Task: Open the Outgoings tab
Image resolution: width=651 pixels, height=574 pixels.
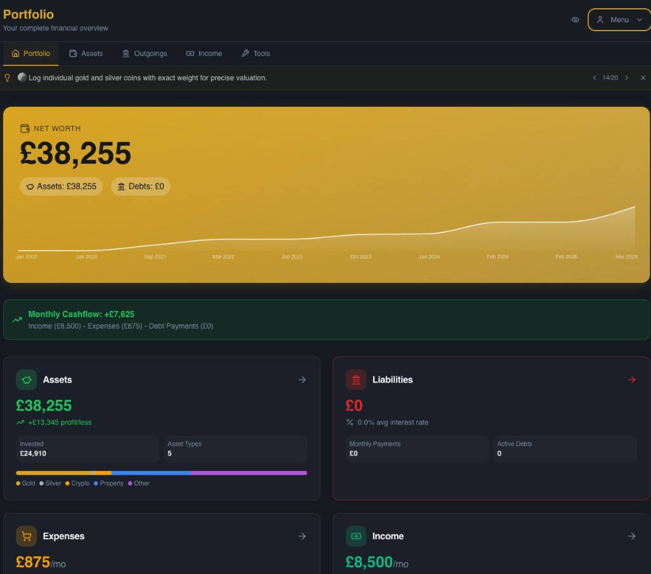Action: tap(144, 53)
